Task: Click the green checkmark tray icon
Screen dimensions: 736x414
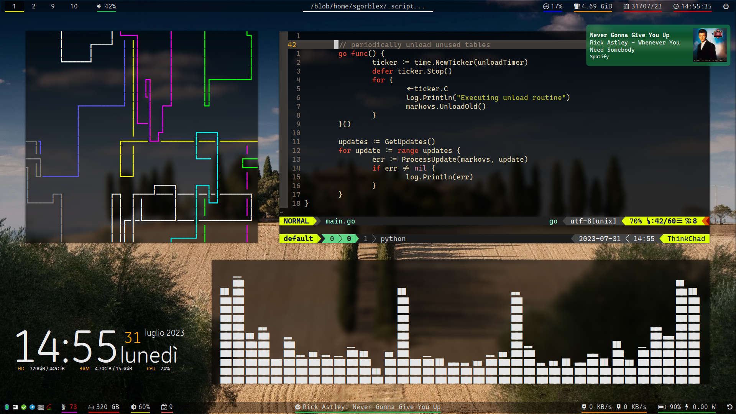Action: click(24, 407)
